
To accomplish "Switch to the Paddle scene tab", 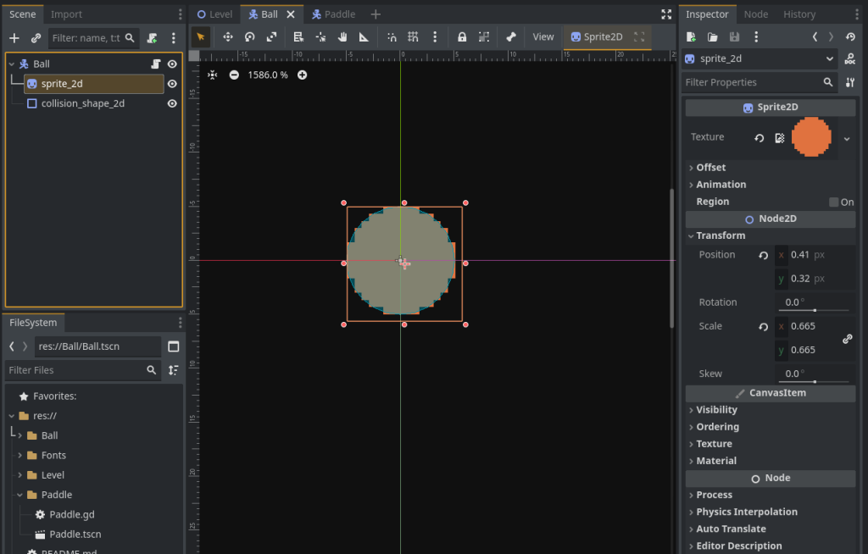I will pyautogui.click(x=334, y=14).
